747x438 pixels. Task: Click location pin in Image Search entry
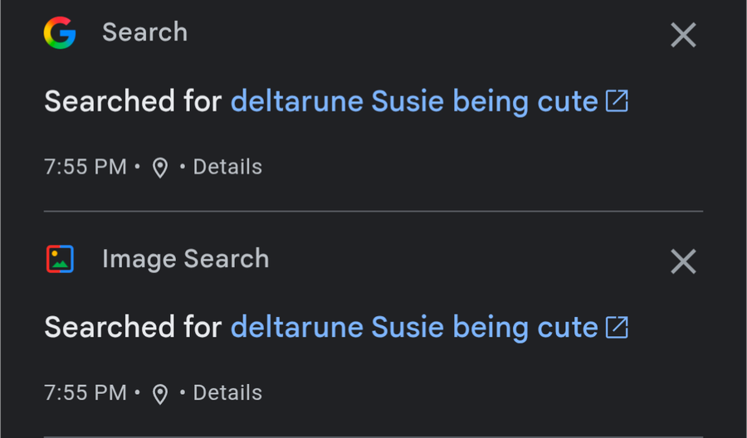tap(160, 394)
